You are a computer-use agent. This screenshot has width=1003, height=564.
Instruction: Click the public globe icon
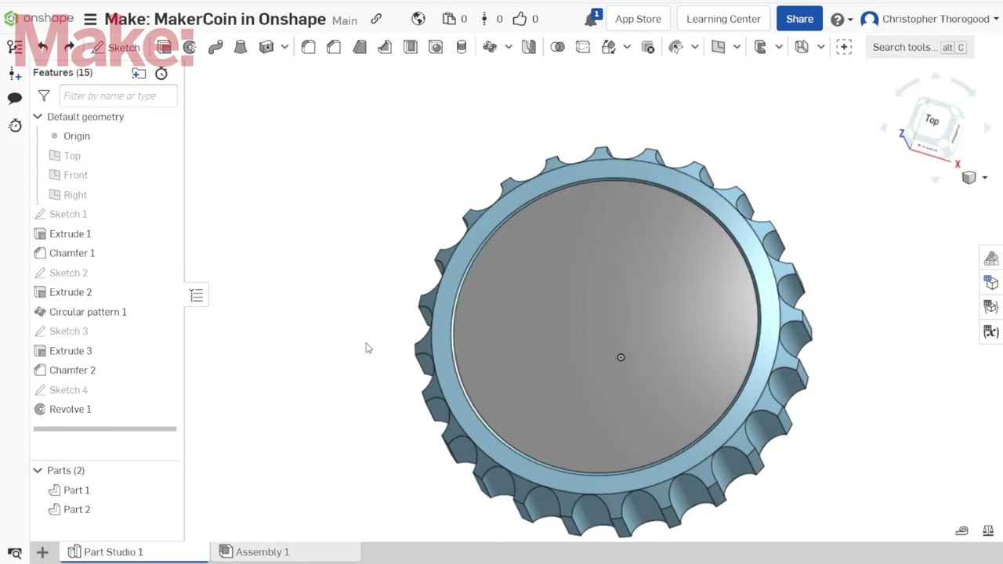418,19
